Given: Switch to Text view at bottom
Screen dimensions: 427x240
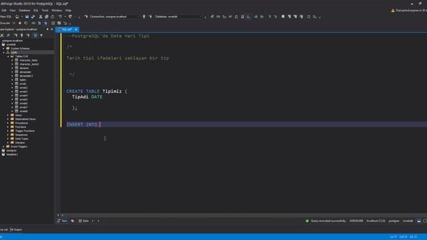Looking at the screenshot, I should pyautogui.click(x=62, y=221).
